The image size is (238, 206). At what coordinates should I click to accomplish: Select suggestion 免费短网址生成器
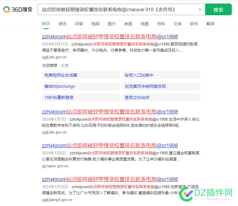click(81, 75)
